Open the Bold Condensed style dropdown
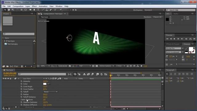Screen dimensions: 197x111 point(175,52)
